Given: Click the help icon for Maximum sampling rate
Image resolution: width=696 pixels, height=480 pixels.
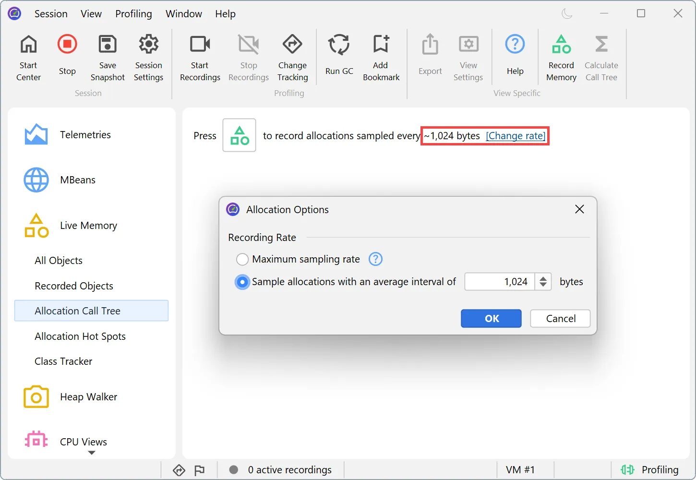Looking at the screenshot, I should click(375, 259).
